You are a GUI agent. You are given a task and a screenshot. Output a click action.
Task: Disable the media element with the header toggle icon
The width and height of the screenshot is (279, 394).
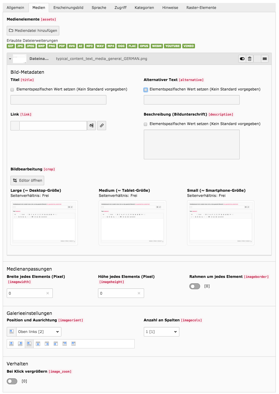[242, 59]
